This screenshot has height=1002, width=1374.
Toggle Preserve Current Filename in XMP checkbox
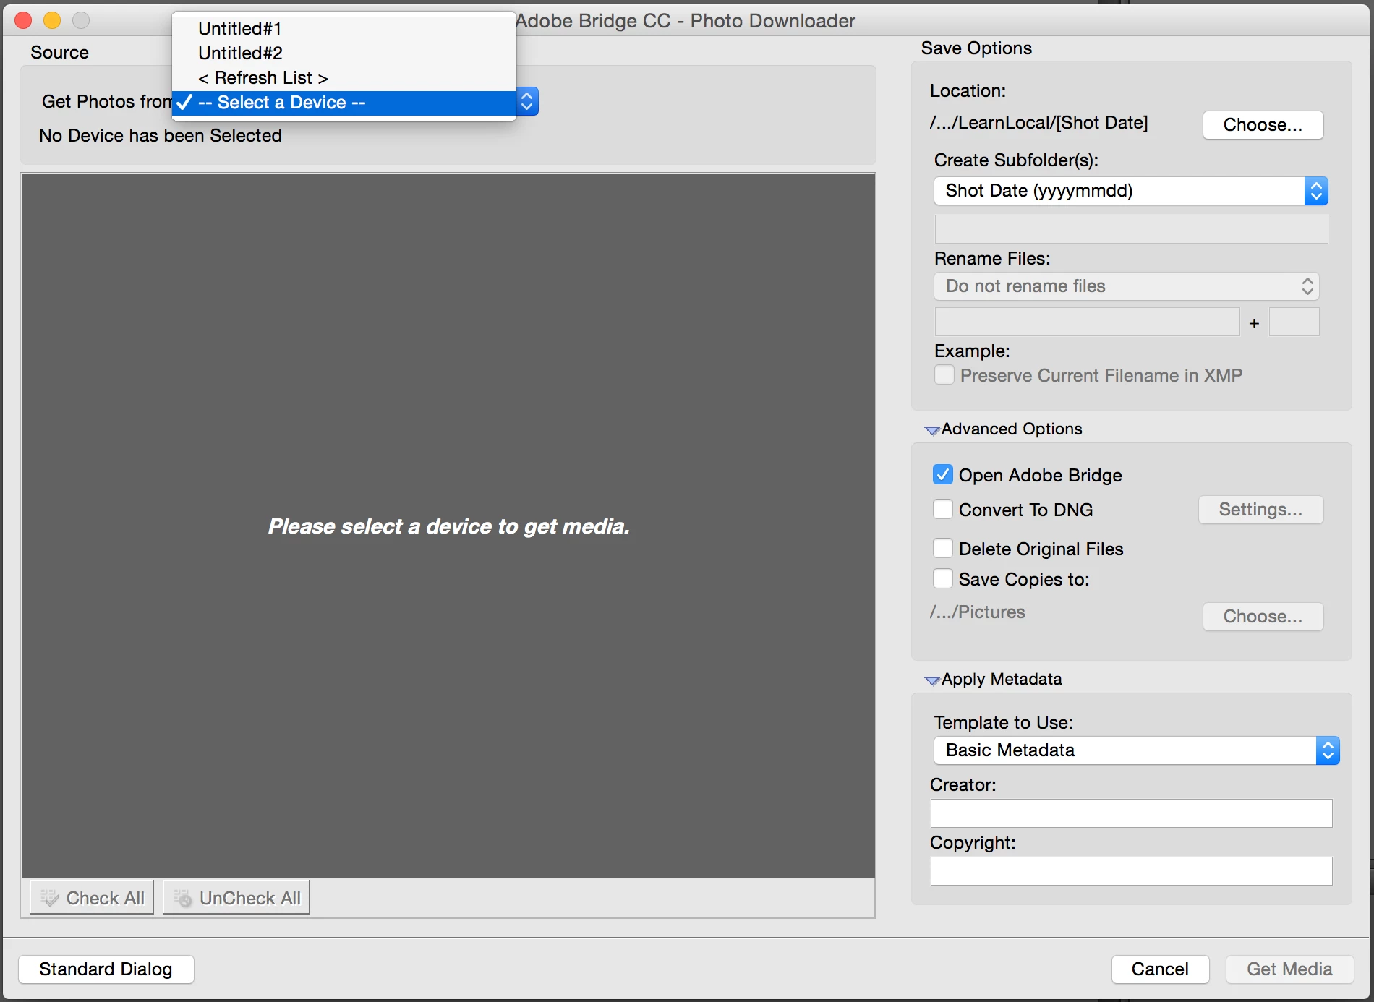click(x=944, y=375)
